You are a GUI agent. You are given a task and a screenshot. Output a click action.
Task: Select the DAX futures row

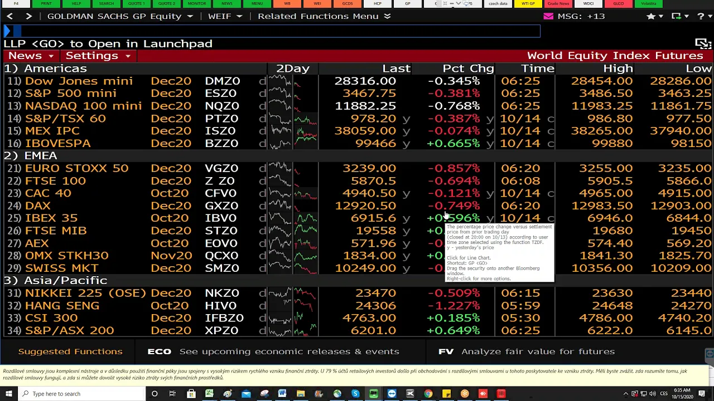pyautogui.click(x=357, y=206)
